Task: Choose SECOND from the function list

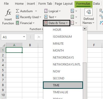Action: click(x=63, y=78)
